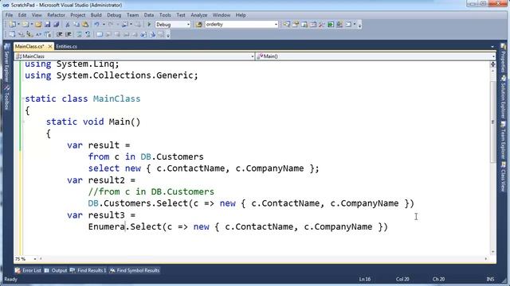Click the Display Object Member List icon
The height and width of the screenshot is (286, 510).
pos(12,34)
